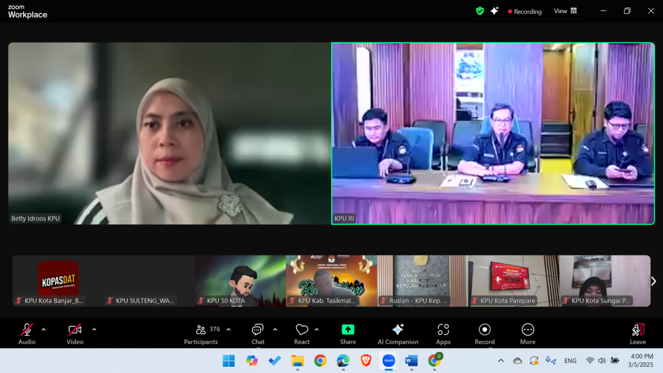
Task: Expand the chevron next to Participants count
Action: click(x=229, y=329)
